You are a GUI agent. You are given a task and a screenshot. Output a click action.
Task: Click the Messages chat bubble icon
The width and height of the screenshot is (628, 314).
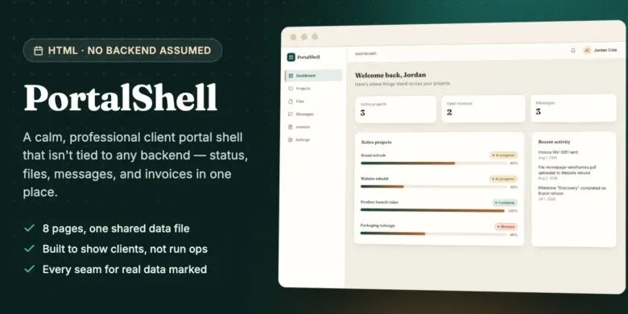(x=291, y=114)
